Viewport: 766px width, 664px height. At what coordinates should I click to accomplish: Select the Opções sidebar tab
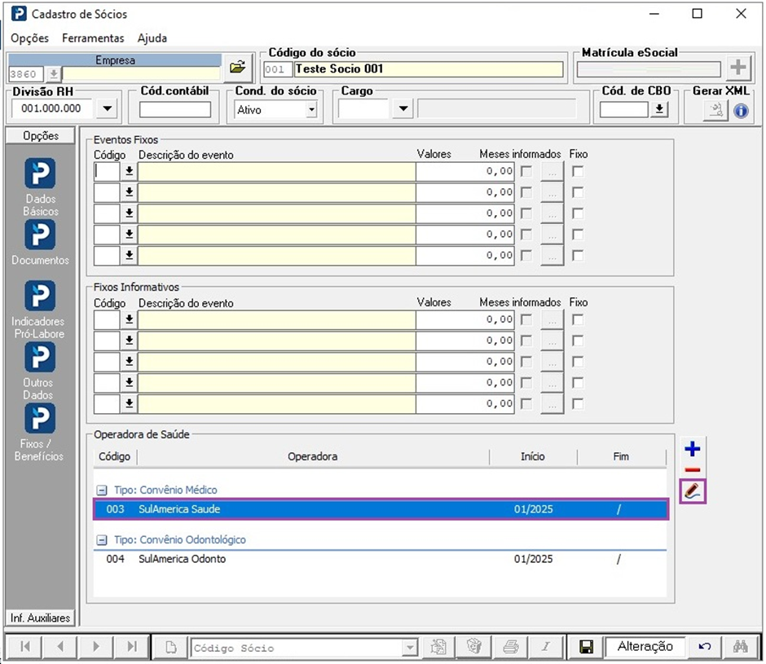pyautogui.click(x=41, y=136)
